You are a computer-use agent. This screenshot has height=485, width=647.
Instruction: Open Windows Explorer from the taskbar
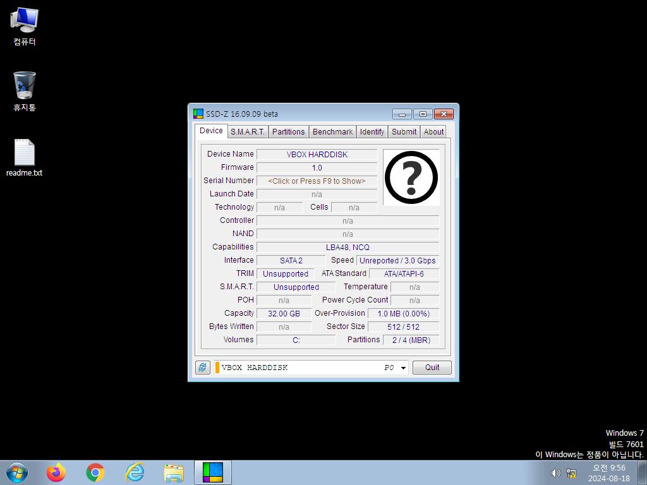[x=174, y=473]
